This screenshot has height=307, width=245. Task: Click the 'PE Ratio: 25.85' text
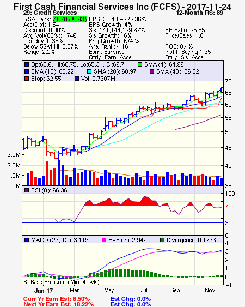tap(185, 30)
